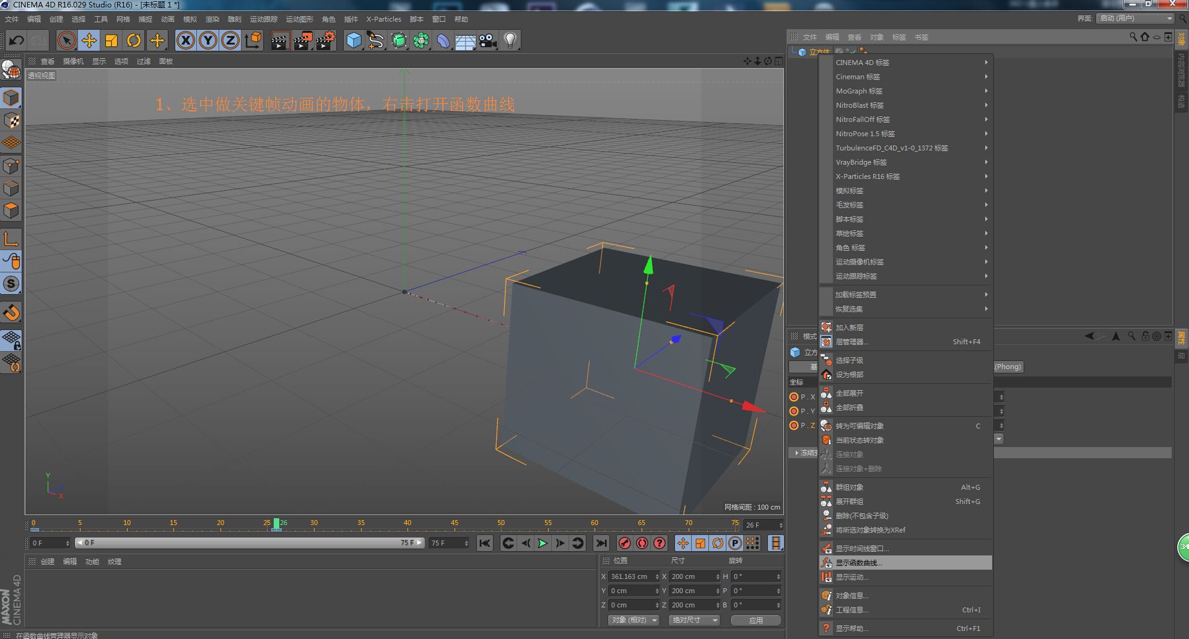The height and width of the screenshot is (639, 1189).
Task: Select Edges mode
Action: (11, 188)
